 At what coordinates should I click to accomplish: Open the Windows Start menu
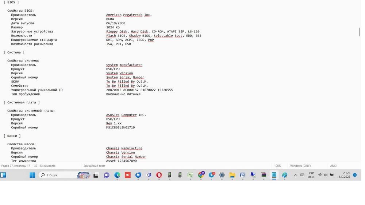(x=32, y=175)
